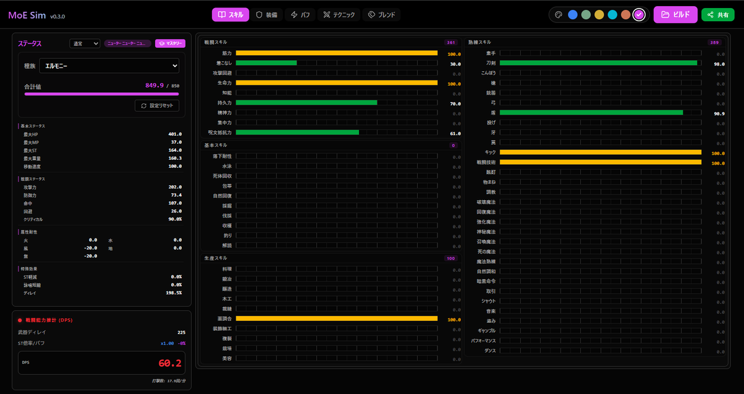
Task: Select the checked magenta theme swatch
Action: click(x=639, y=14)
